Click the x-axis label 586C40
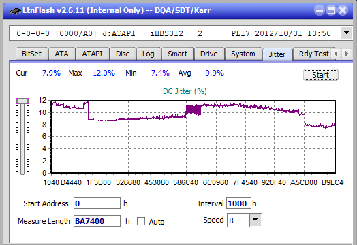This screenshot has width=357, height=245. pyautogui.click(x=185, y=182)
